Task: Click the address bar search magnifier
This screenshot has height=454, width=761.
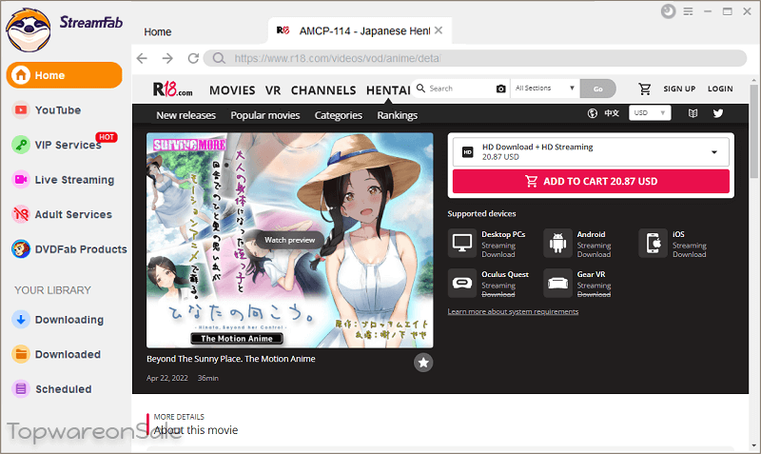Action: coord(219,58)
